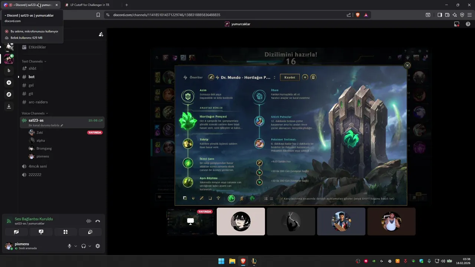This screenshot has height=267, width=475.
Task: Click Kaydet on the rune page
Action: coord(290,77)
